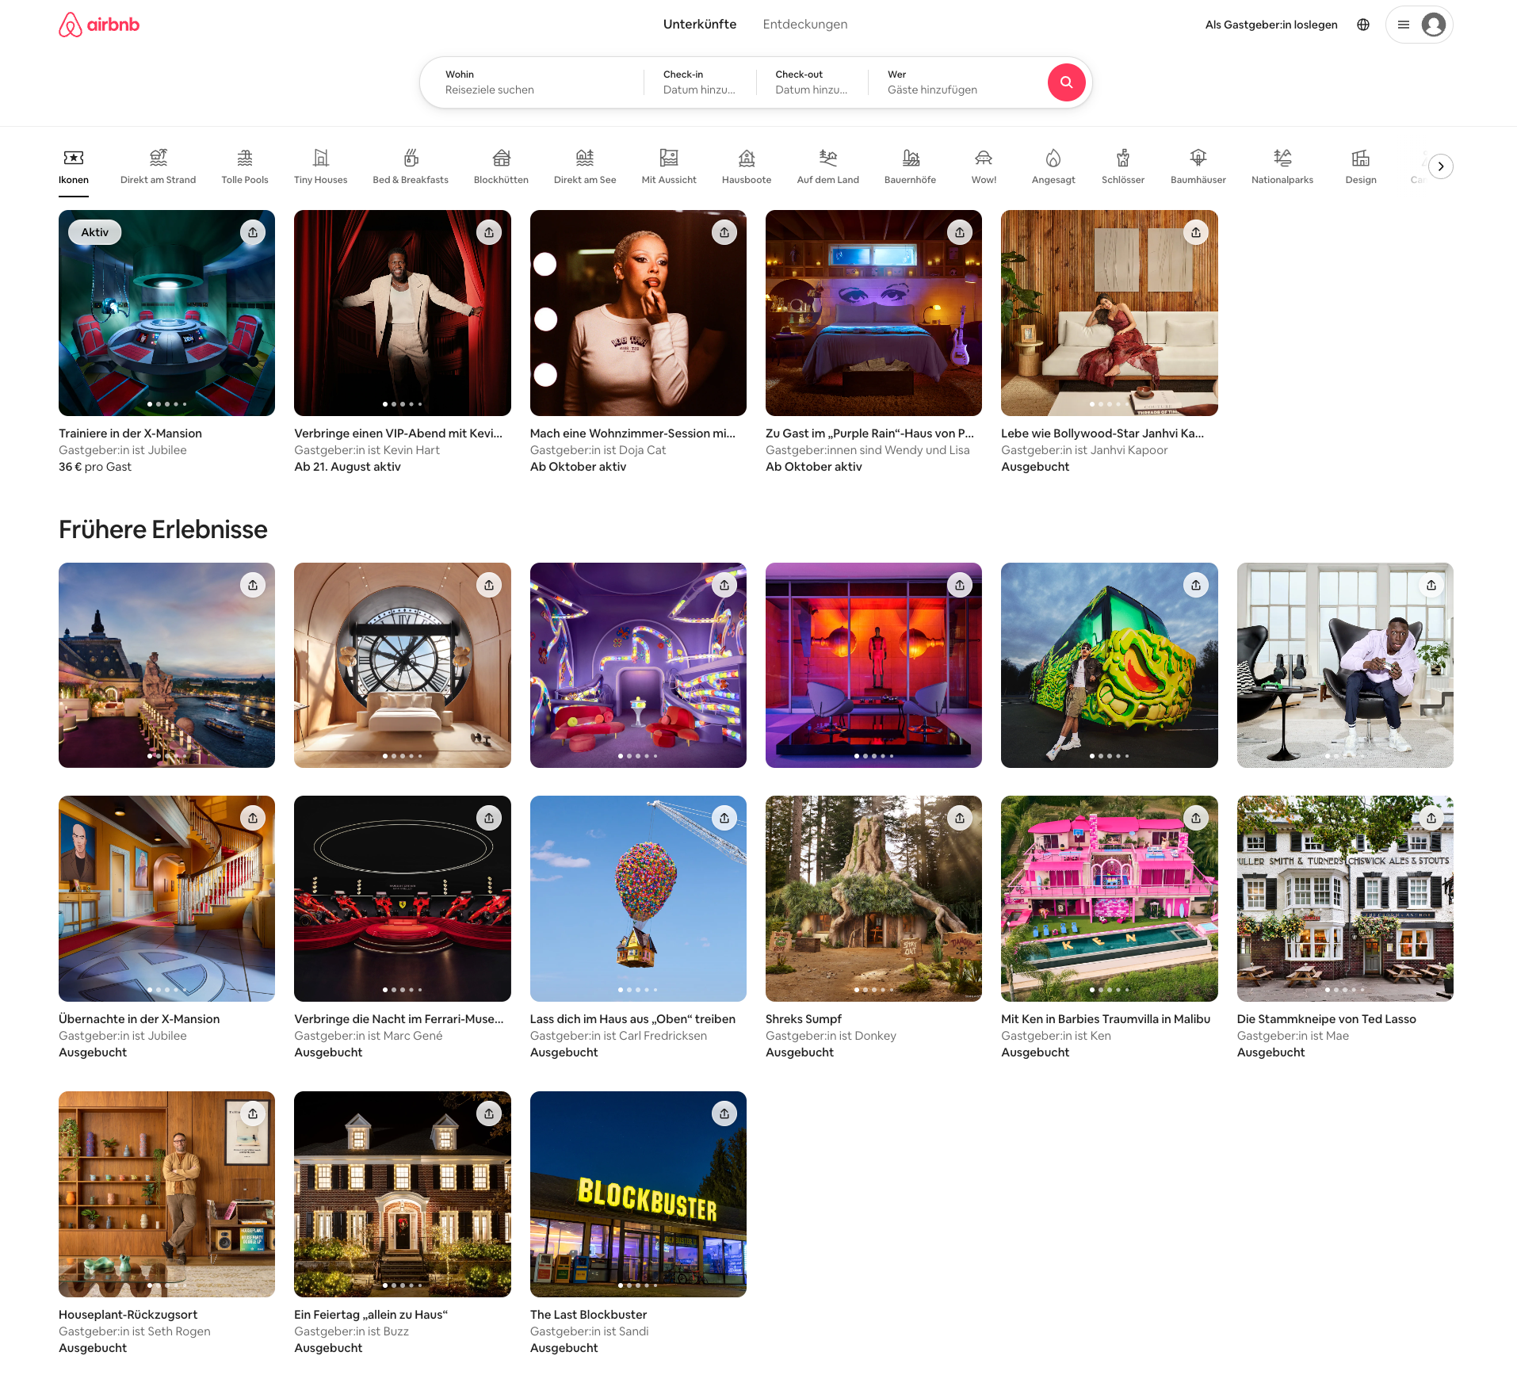Go to Airbnb home via logo
Screen dimensions: 1517x1375
[99, 25]
